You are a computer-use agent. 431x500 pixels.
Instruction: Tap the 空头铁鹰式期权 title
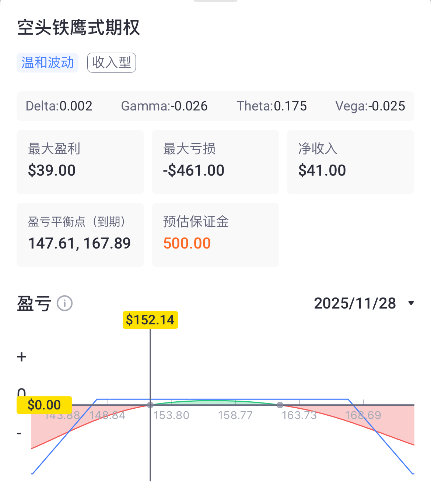[x=78, y=28]
